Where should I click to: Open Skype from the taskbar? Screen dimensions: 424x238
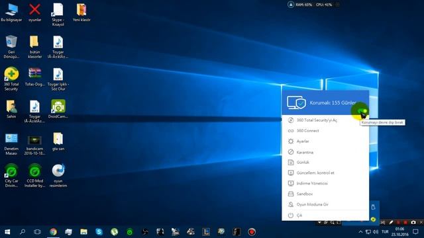99,232
